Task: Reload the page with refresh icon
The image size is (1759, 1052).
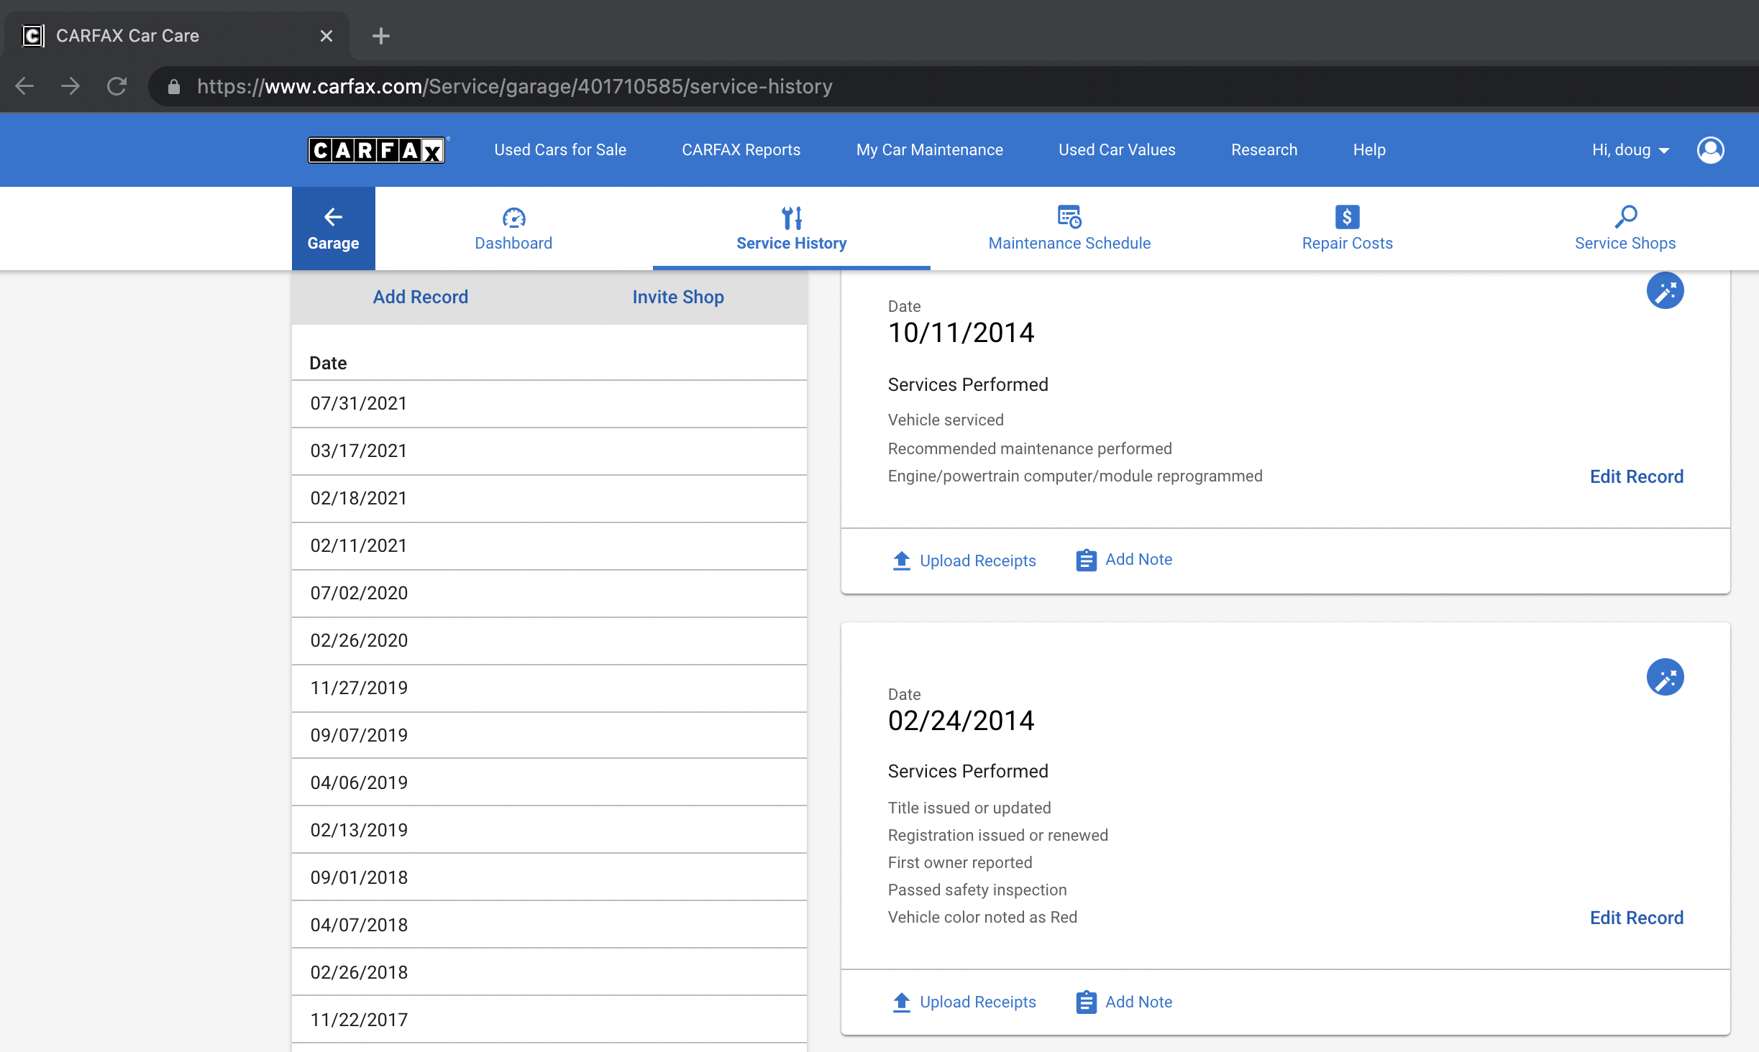Action: pyautogui.click(x=116, y=86)
